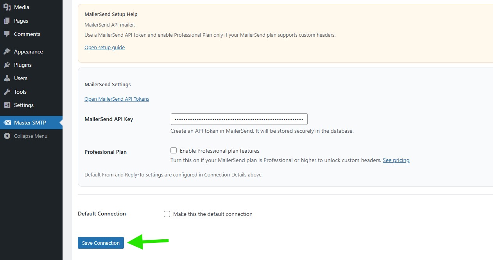
Task: Go to the Settings menu label
Action: (x=24, y=105)
